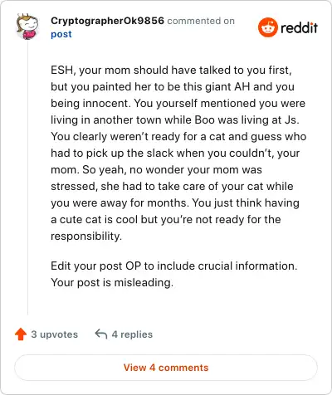The height and width of the screenshot is (395, 332).
Task: Click the line beginning "stressed, she had to"
Action: point(172,186)
